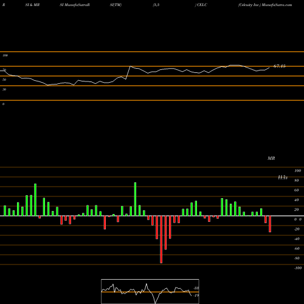Click '(Celcuity Inc.) MunafaSutra.com' text
304x304 pixels.
265,5
